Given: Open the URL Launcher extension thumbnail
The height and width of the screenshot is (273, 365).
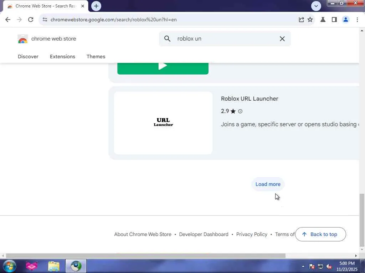Looking at the screenshot, I should click(163, 123).
